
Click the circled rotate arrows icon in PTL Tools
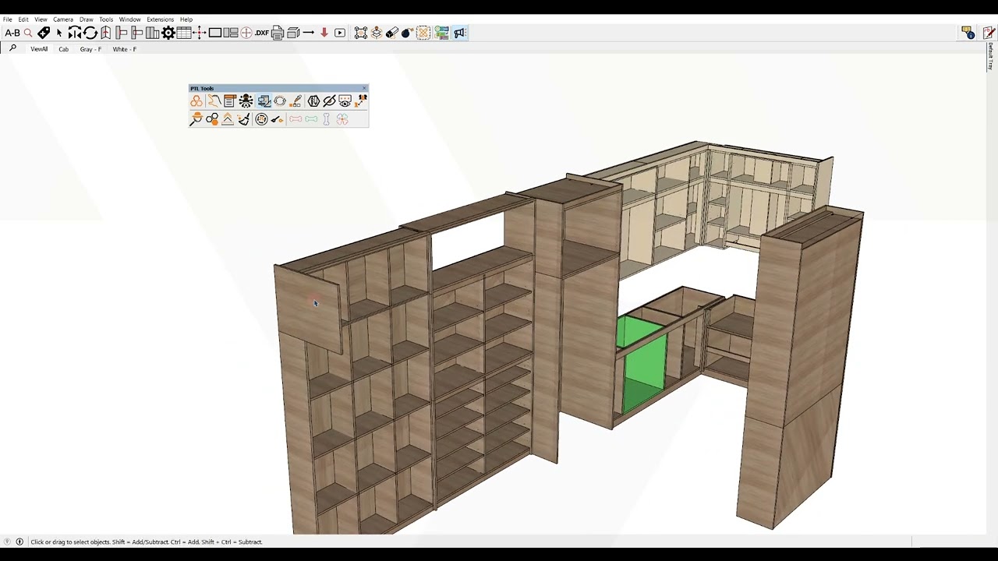pyautogui.click(x=261, y=119)
